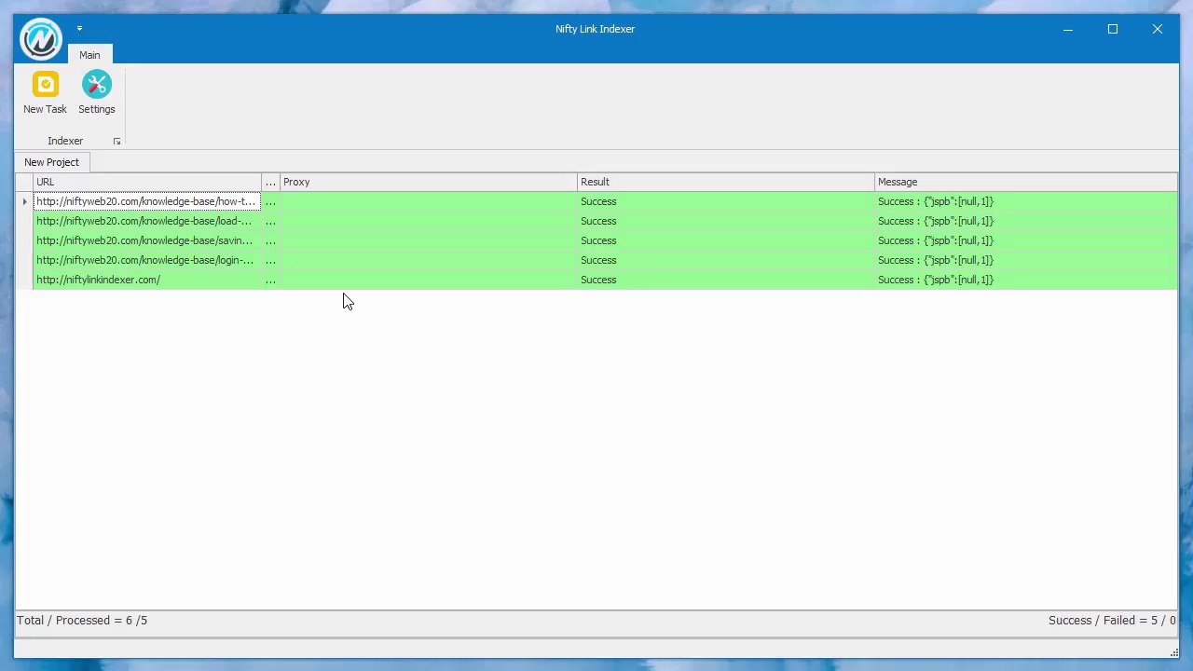Click the Success result in load-... row
Viewport: 1193px width, 671px height.
click(x=725, y=221)
